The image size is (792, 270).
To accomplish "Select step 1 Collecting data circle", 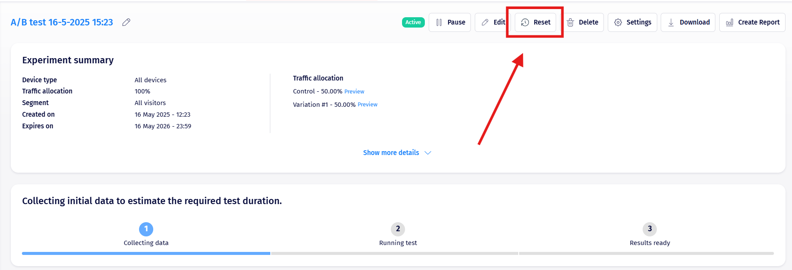I will point(146,229).
